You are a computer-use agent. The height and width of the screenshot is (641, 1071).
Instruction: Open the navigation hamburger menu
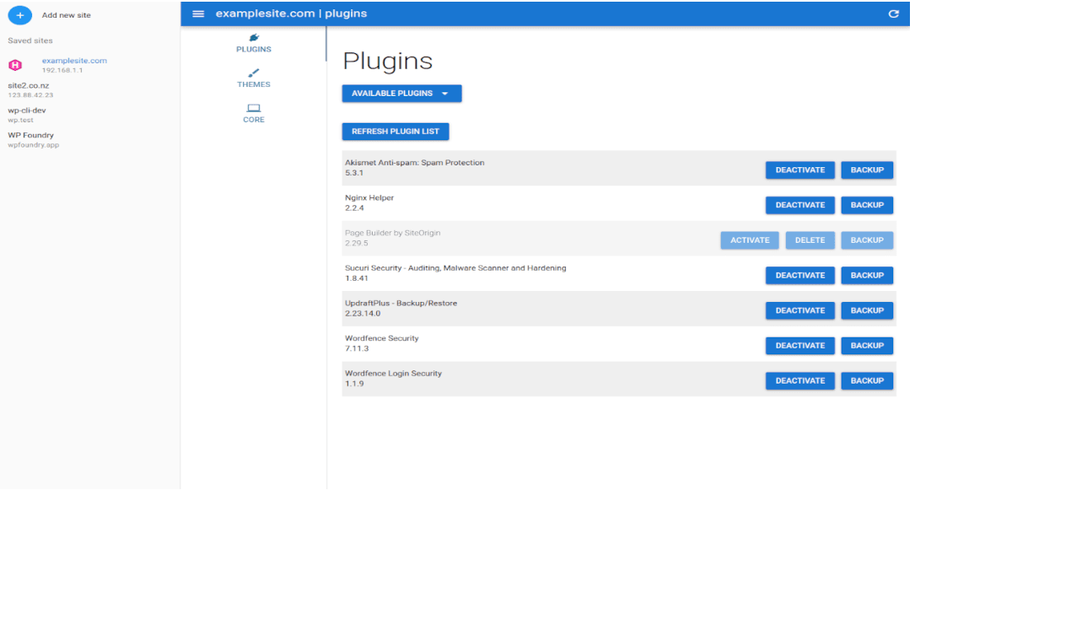(197, 13)
